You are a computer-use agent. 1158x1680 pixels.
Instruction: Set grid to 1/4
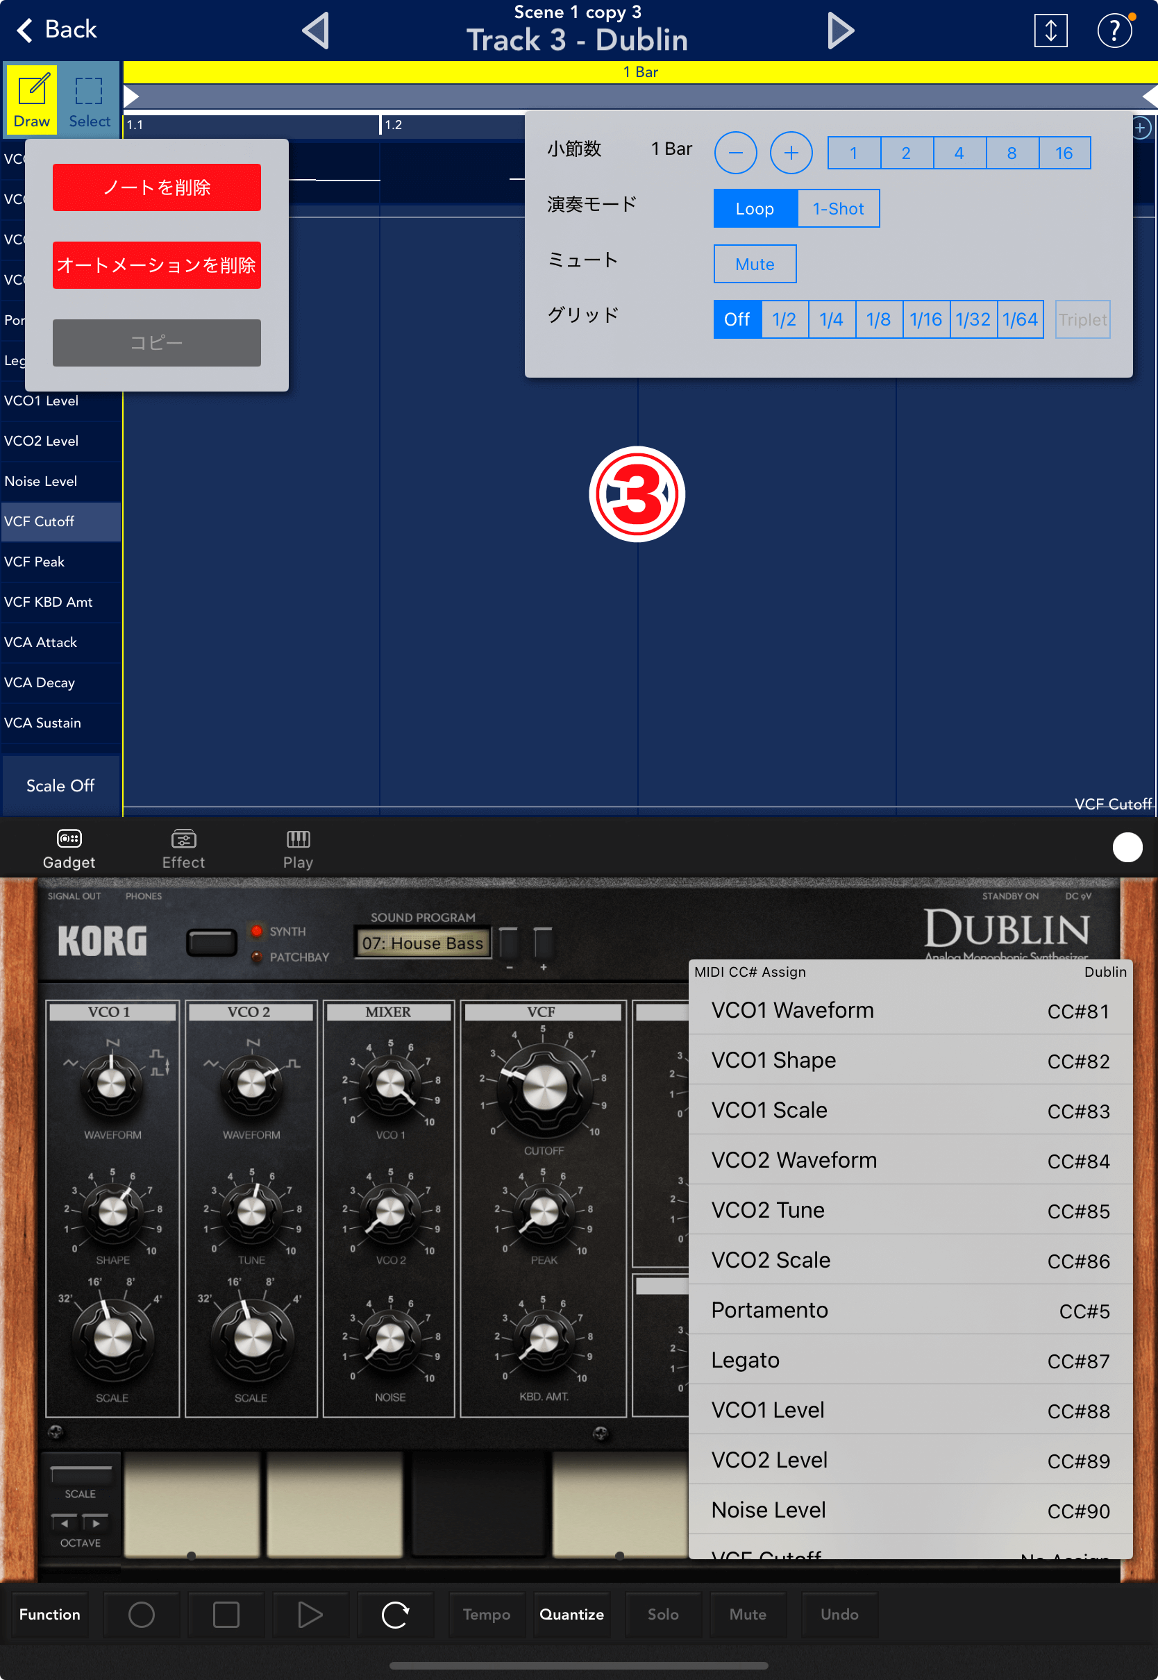832,319
